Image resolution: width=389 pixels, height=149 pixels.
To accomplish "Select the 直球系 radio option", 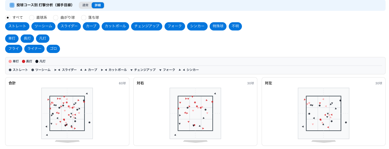I will 32,18.
